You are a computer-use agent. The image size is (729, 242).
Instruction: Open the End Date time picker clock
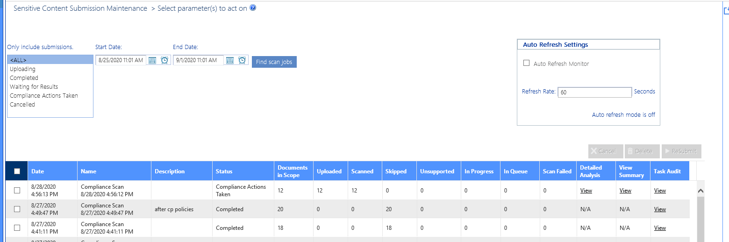(242, 60)
